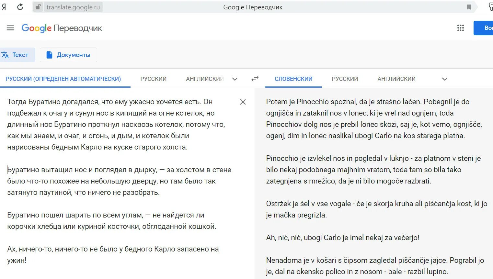Open the Google apps grid

click(461, 28)
